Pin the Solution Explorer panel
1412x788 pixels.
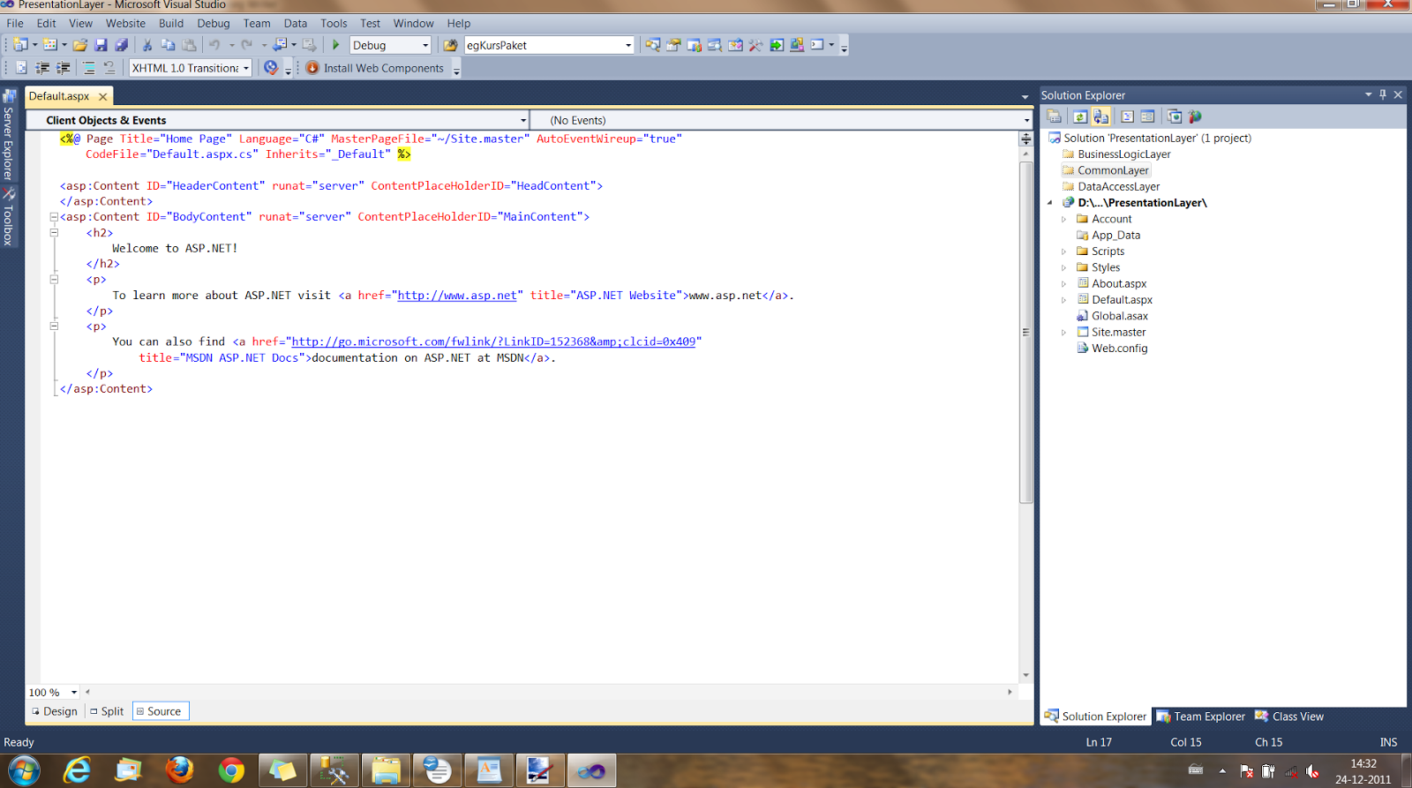[x=1383, y=94]
